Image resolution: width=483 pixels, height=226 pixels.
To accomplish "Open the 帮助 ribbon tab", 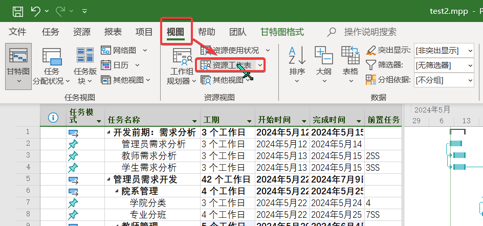I will (206, 32).
